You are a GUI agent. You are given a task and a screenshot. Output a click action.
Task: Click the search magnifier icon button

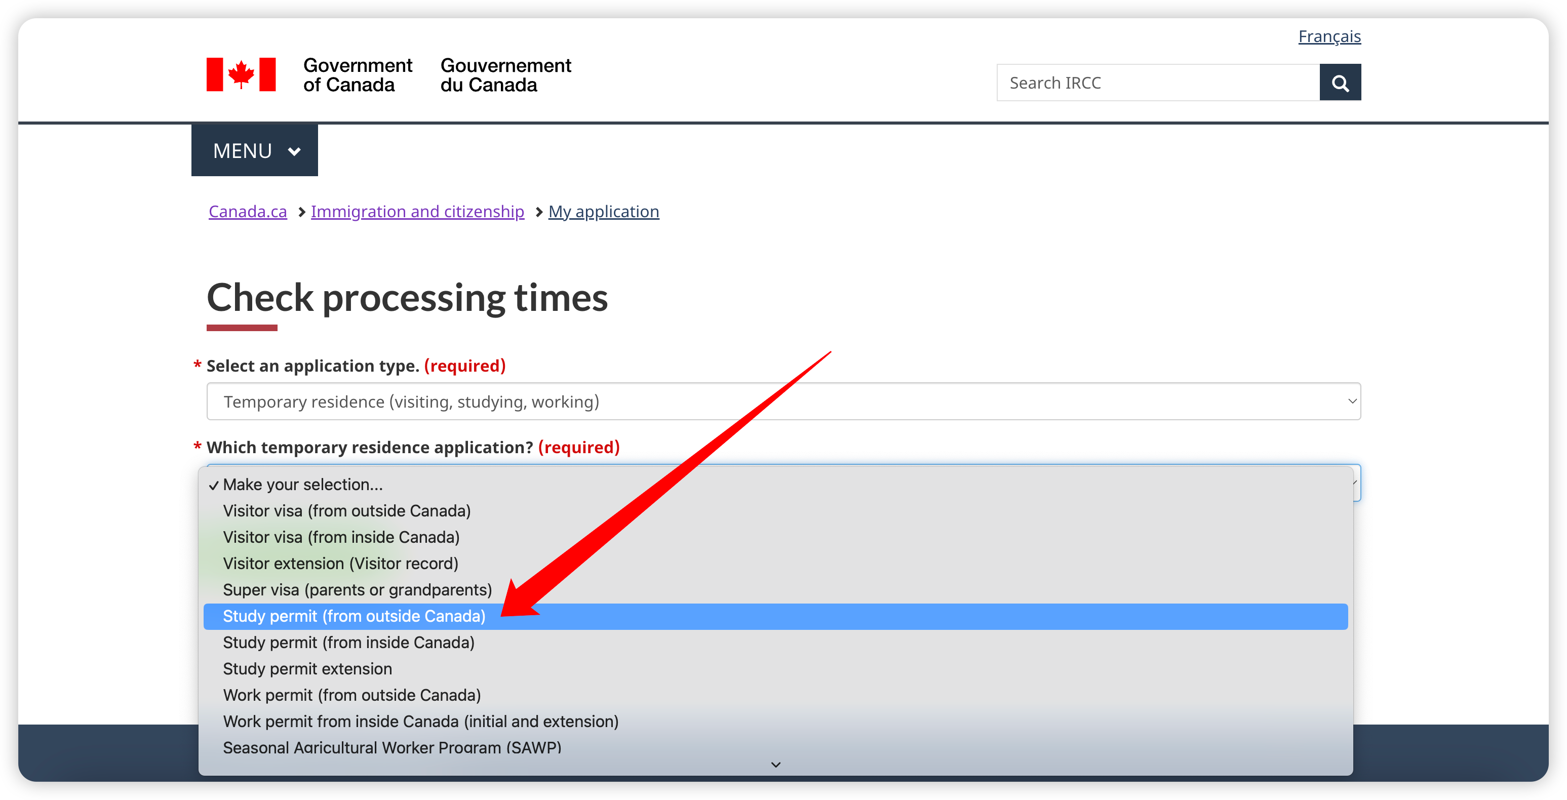point(1340,82)
